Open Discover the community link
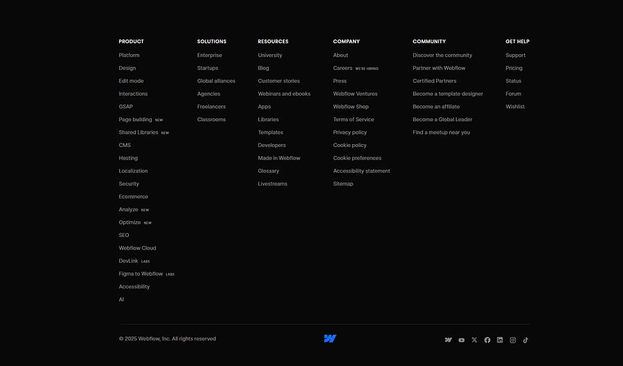The height and width of the screenshot is (366, 623). 442,55
